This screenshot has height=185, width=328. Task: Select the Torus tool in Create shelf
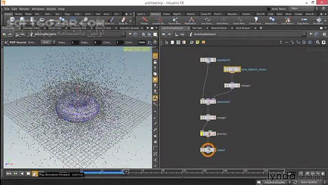[x=42, y=21]
